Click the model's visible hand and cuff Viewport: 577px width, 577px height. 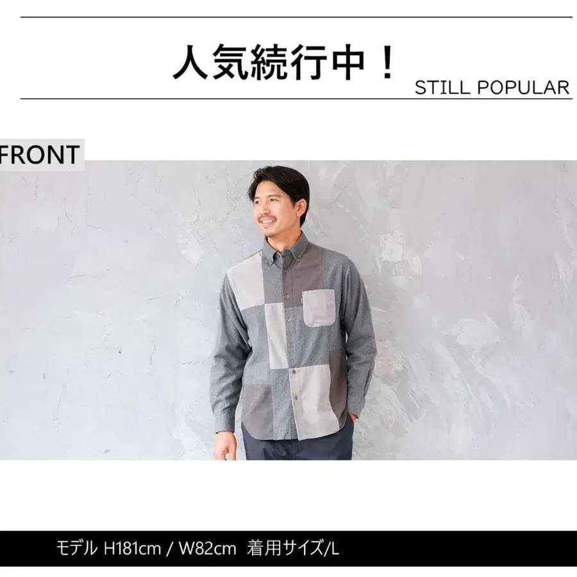pyautogui.click(x=224, y=440)
